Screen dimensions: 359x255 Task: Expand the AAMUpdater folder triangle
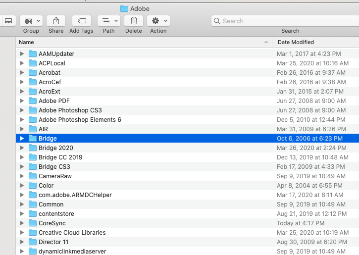click(x=22, y=54)
